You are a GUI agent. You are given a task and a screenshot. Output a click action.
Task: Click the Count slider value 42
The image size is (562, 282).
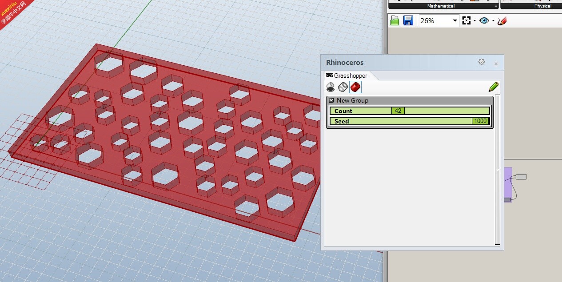(x=398, y=111)
